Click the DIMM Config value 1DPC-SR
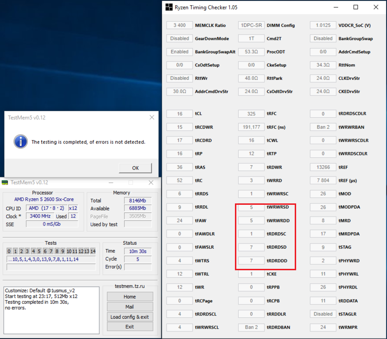 (251, 25)
